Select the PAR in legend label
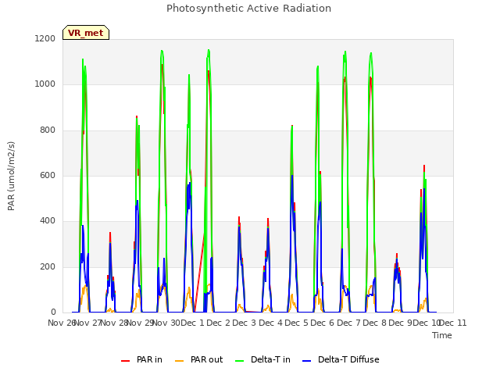This screenshot has width=500, height=375. pos(149,359)
